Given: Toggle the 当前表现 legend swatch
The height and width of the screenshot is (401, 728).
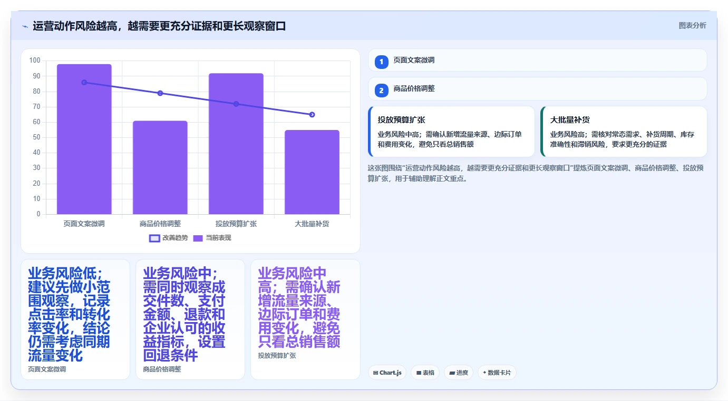Looking at the screenshot, I should point(198,238).
